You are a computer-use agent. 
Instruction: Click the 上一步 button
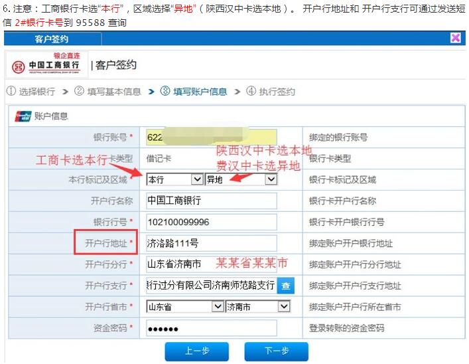pos(197,351)
